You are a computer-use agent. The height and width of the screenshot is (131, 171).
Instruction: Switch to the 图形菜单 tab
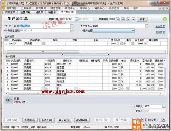(x=10, y=12)
